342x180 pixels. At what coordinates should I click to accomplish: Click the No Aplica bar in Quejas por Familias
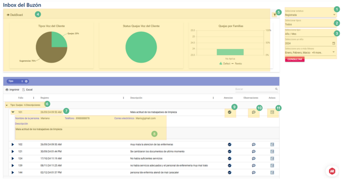coord(230,52)
